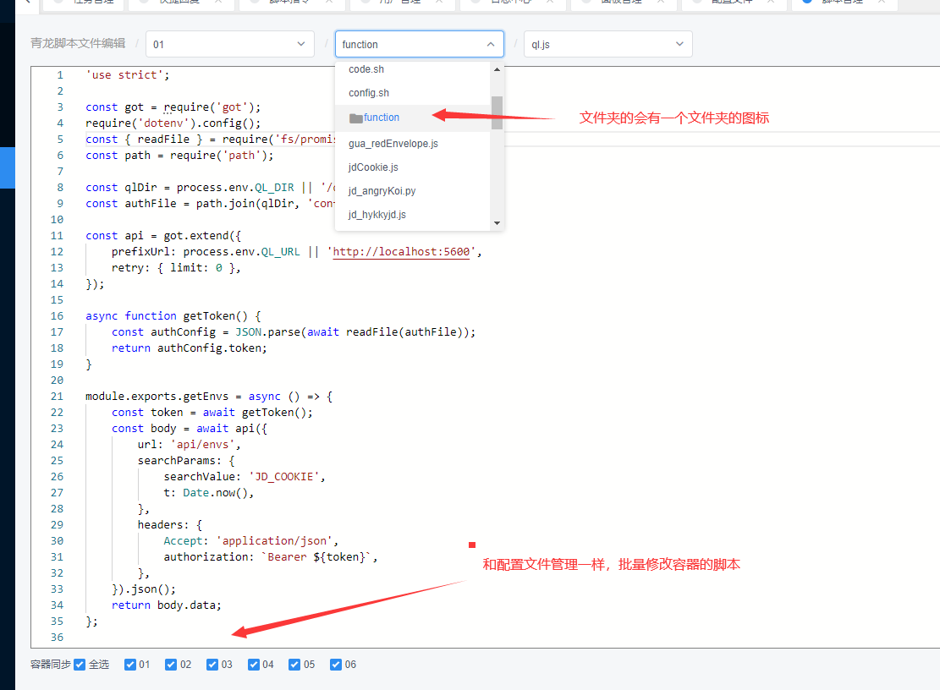Open the ql.js file dropdown
Image resolution: width=940 pixels, height=690 pixels.
pyautogui.click(x=607, y=44)
